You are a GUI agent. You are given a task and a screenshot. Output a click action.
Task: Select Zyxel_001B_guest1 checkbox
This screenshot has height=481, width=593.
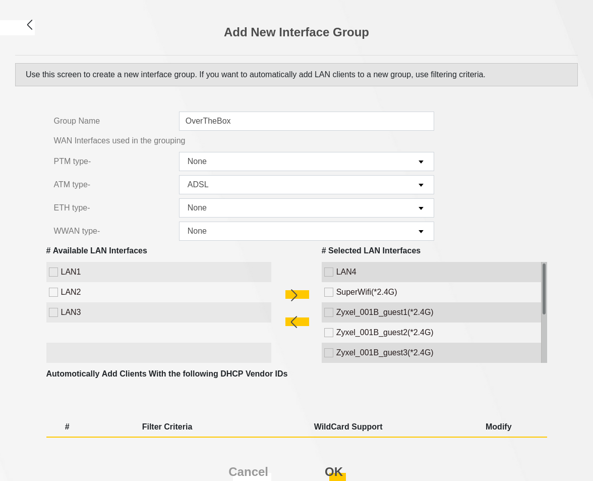pyautogui.click(x=329, y=312)
